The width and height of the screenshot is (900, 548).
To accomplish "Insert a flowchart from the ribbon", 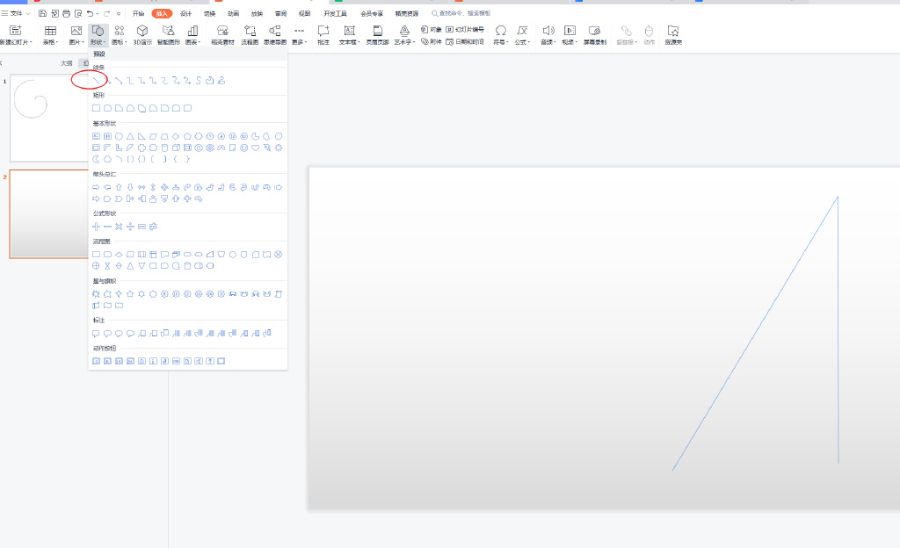I will (x=250, y=34).
